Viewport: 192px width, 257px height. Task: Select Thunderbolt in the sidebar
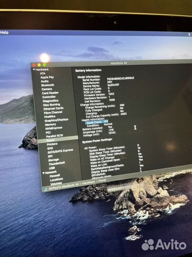(57, 164)
